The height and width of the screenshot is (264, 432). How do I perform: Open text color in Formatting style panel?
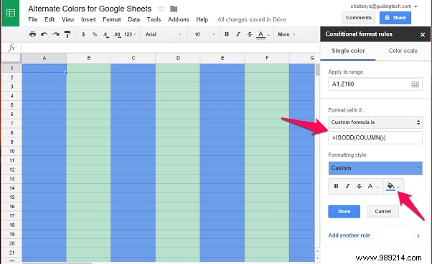point(370,186)
